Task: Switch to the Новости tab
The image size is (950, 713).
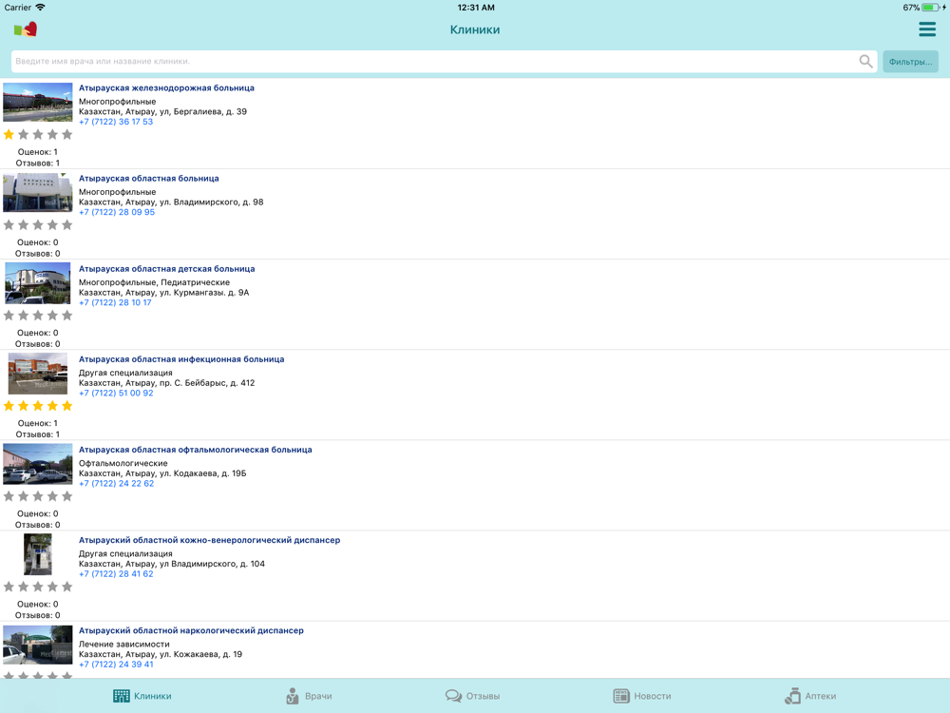Action: click(x=641, y=696)
